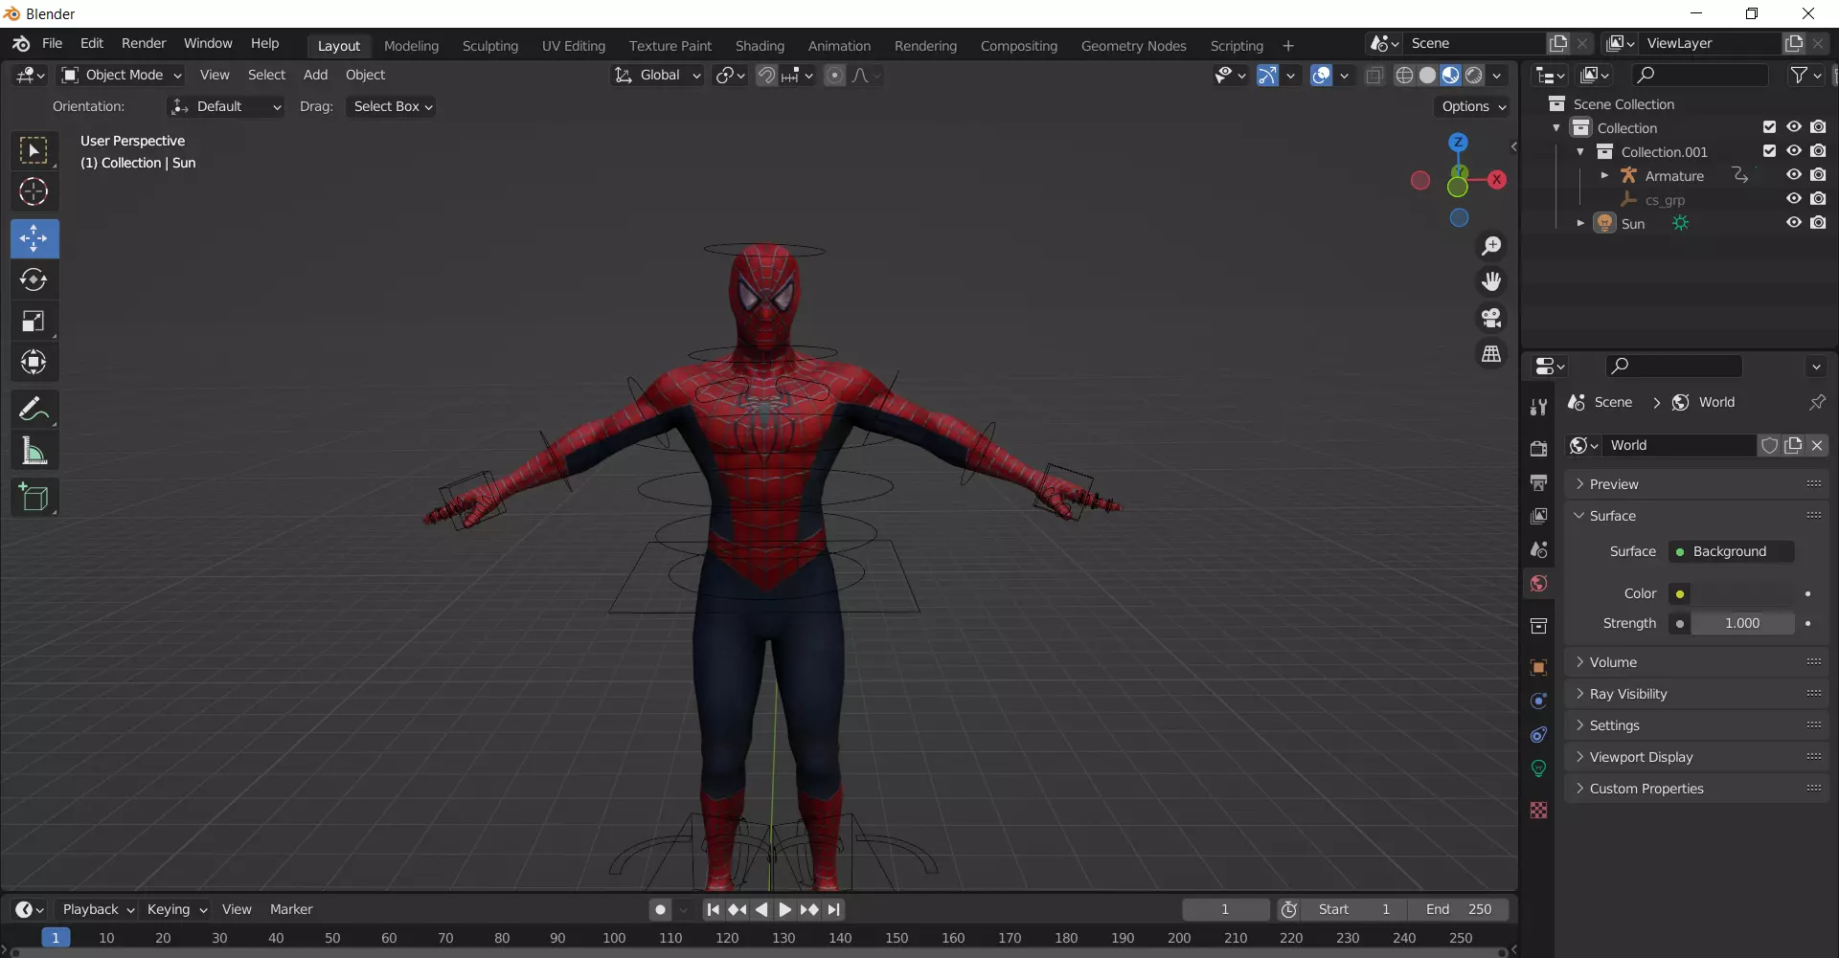Uncheck the Collection exclude checkbox
Screen dimensions: 1839x958
point(1769,127)
